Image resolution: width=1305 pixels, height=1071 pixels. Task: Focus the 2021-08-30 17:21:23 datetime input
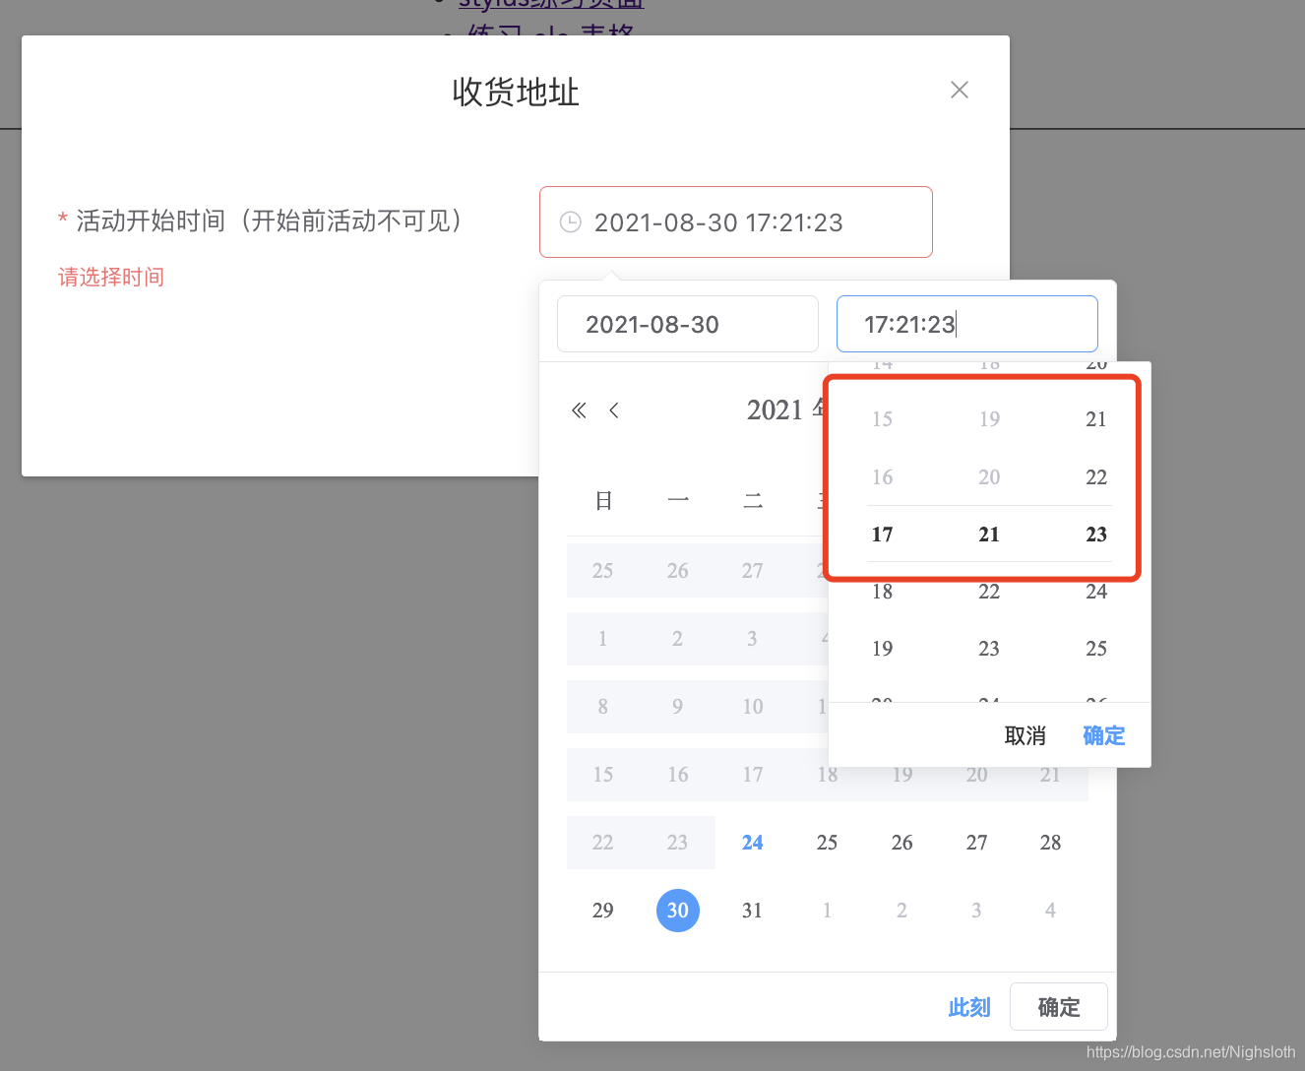(736, 222)
